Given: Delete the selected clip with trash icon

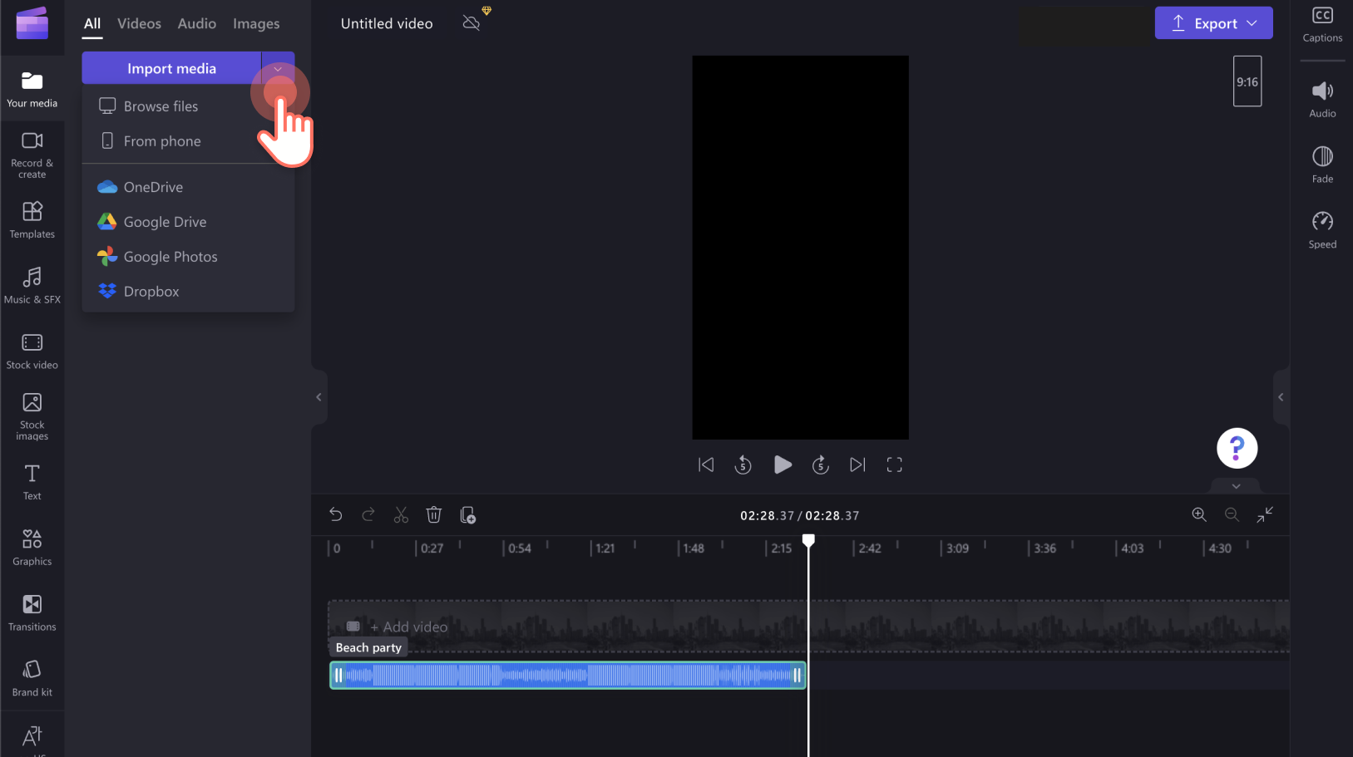Looking at the screenshot, I should 433,515.
